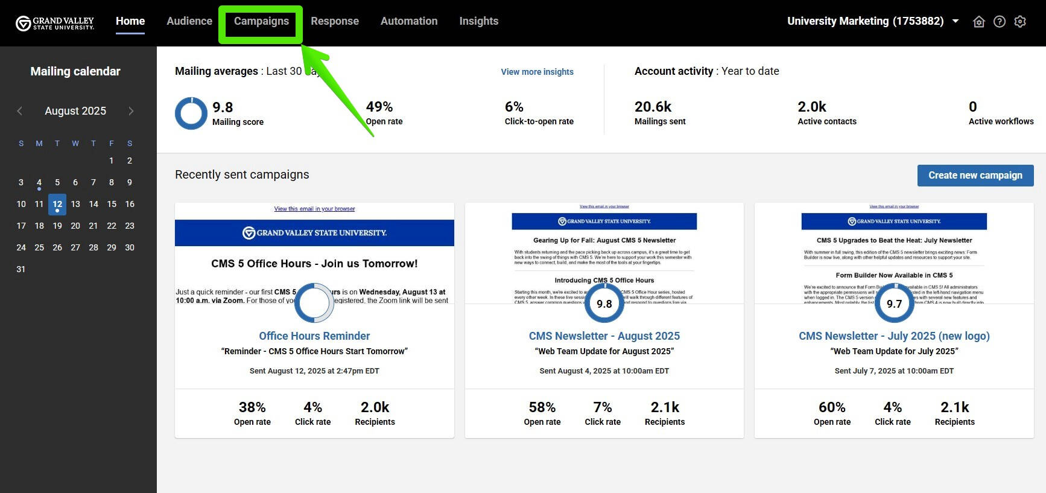The width and height of the screenshot is (1046, 493).
Task: Click the 9.8 score badge on August newsletter
Action: pos(604,304)
